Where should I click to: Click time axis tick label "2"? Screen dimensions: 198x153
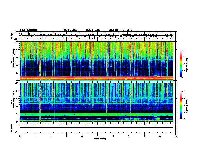(51, 136)
